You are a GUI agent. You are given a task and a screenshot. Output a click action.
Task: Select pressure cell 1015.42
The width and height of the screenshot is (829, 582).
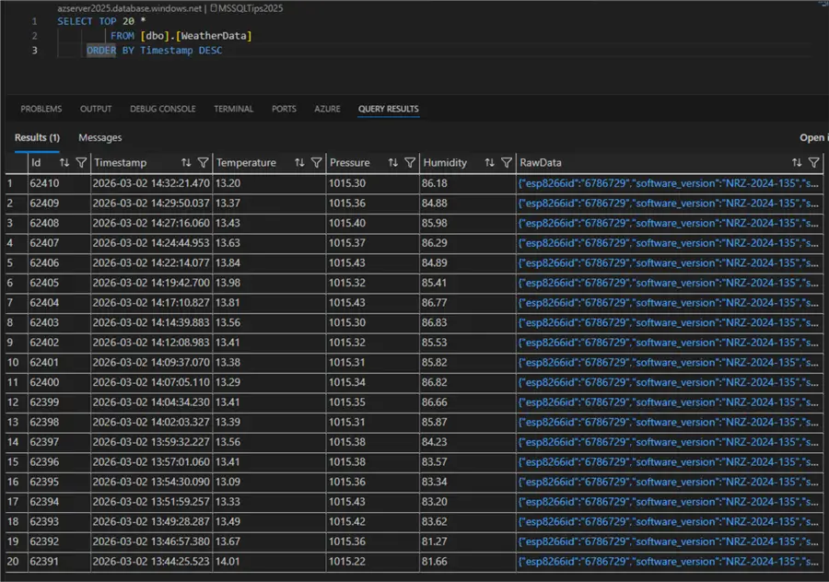click(x=373, y=522)
